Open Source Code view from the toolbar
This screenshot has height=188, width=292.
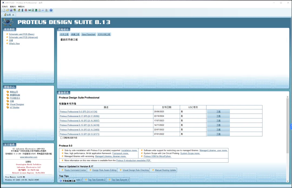point(43,10)
